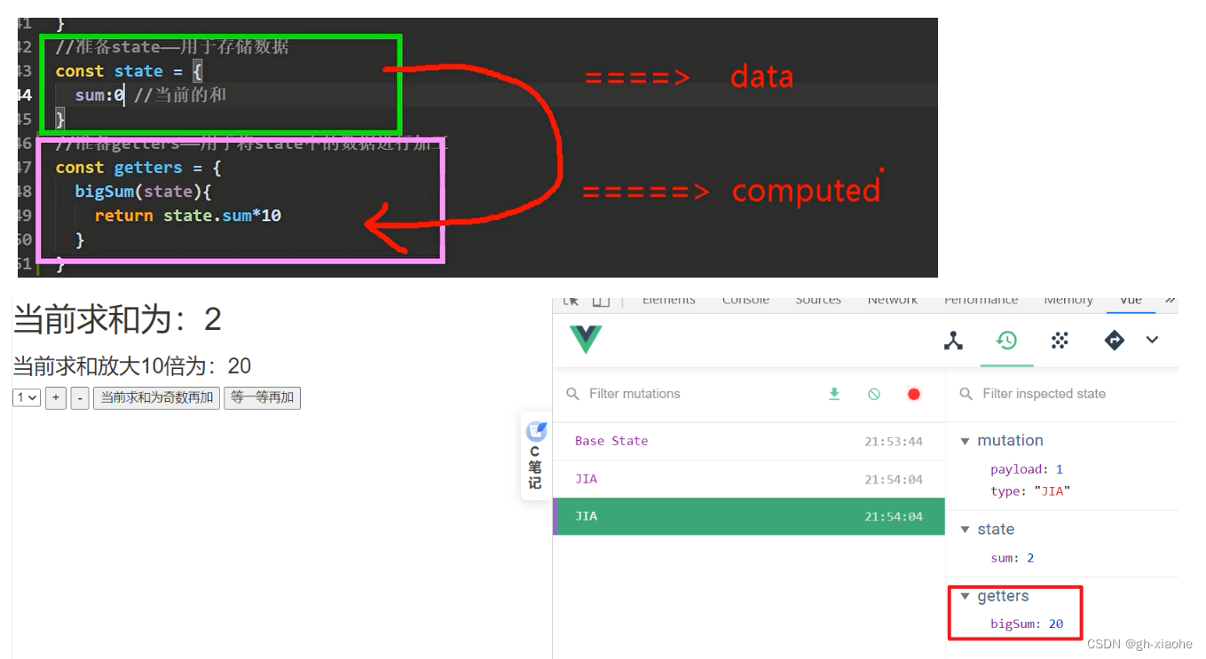Click the bigSum: 20 getter entry
The image size is (1206, 659).
[x=1027, y=624]
